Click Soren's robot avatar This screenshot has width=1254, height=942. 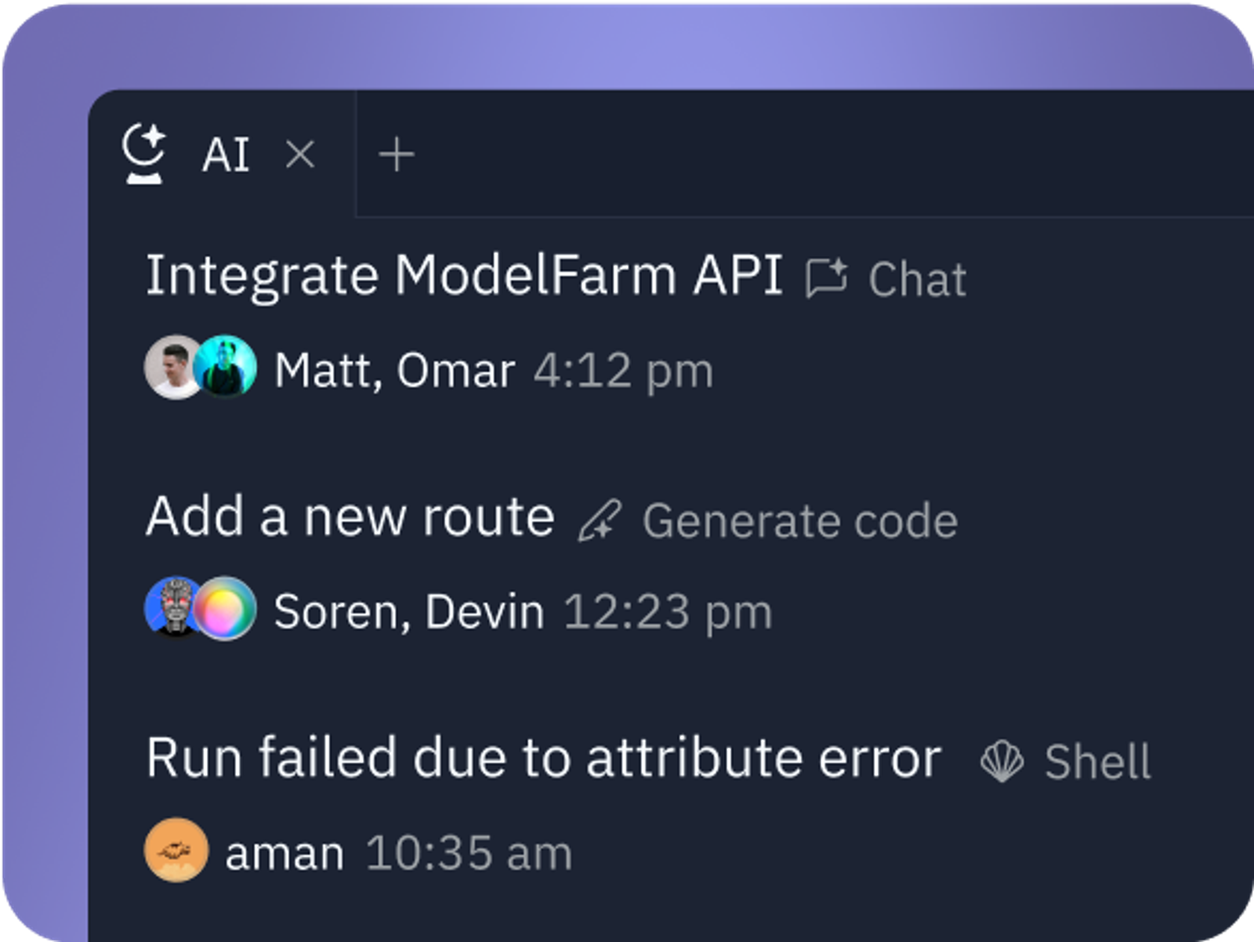[174, 608]
